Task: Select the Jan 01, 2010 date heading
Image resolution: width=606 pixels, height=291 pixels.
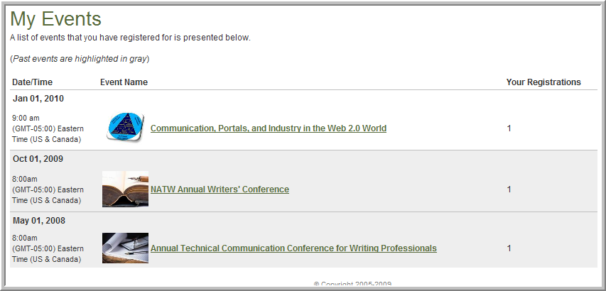Action: click(x=38, y=99)
